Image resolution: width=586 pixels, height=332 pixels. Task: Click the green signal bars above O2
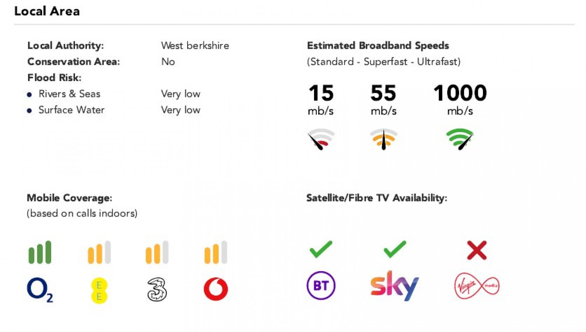40,253
